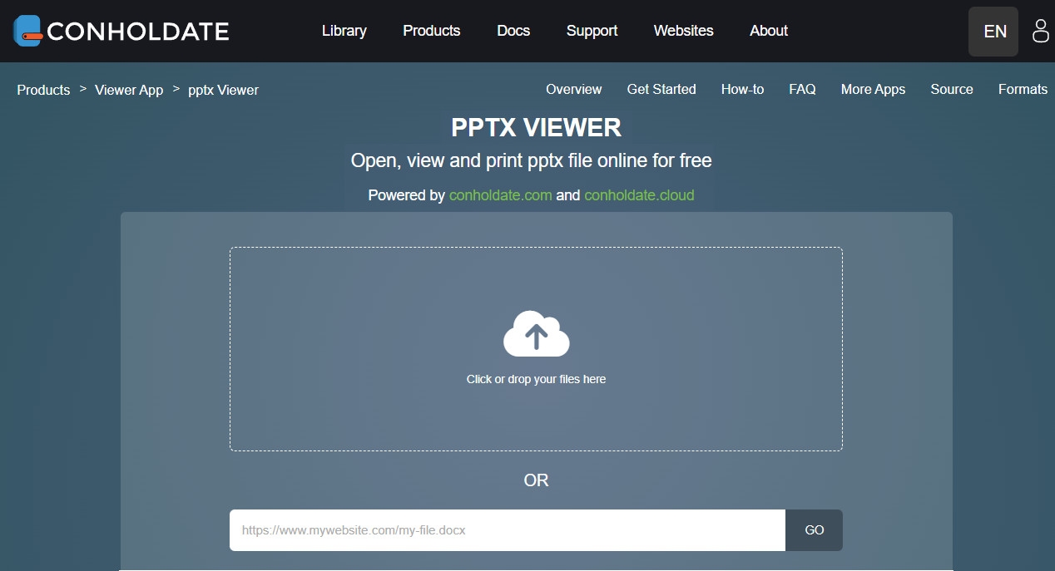Open the How-to section link

tap(742, 89)
